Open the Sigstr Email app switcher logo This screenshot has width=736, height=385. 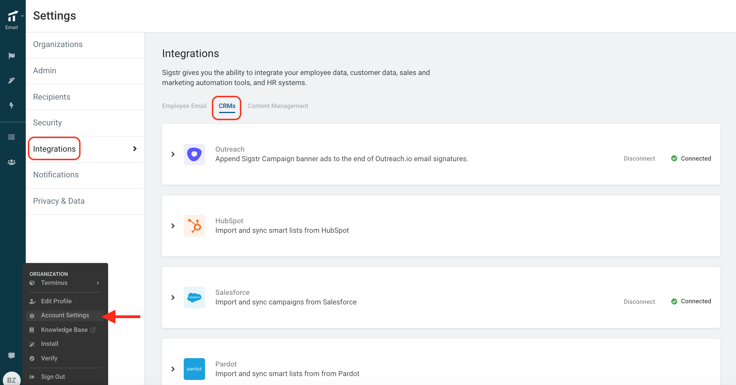tap(13, 16)
